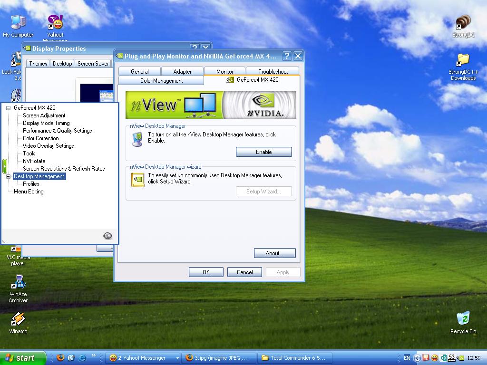This screenshot has width=487, height=365.
Task: Click the quick launch icon between Firefox and Internet Explorer
Action: 71,357
